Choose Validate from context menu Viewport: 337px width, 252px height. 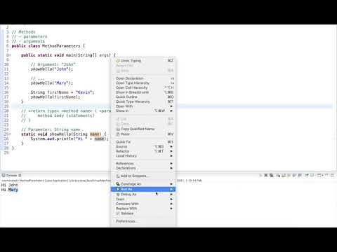point(143,213)
